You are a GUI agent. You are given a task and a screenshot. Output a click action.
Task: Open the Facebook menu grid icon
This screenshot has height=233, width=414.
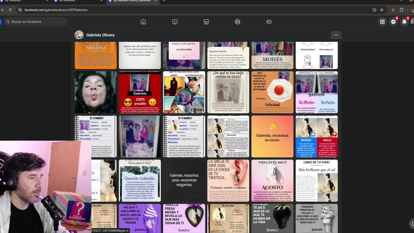(382, 22)
